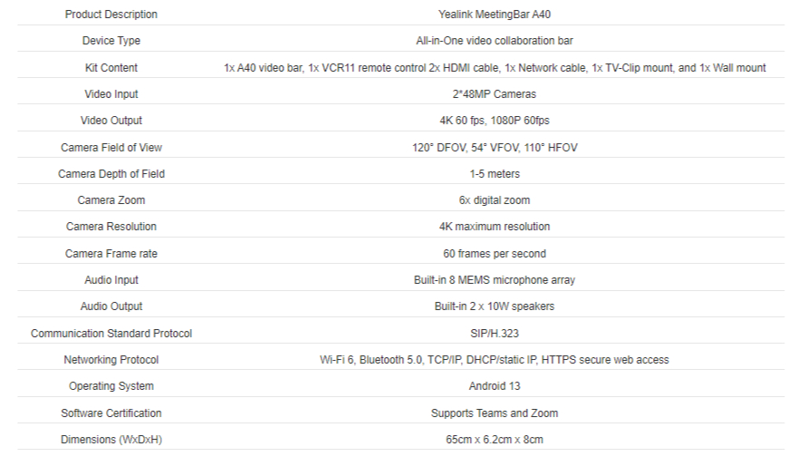Viewport: 807px width, 466px height.
Task: Select the SIP/H.323 protocol value
Action: pos(495,334)
